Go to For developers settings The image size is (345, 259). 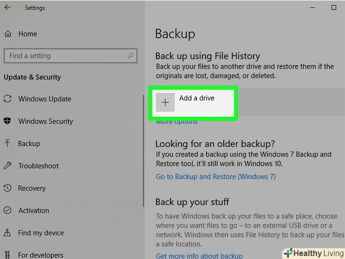pos(41,255)
